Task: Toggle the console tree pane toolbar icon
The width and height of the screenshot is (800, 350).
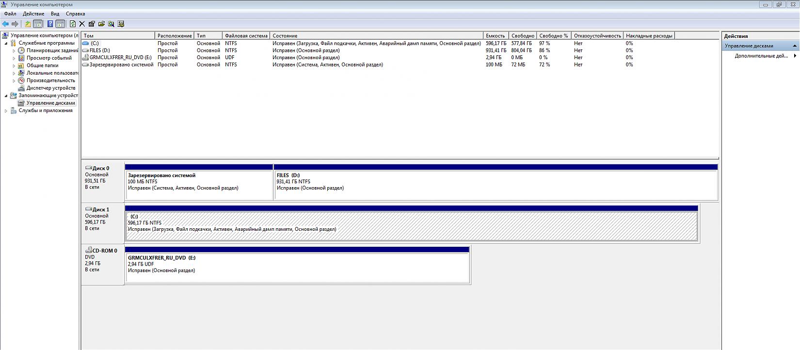Action: (38, 24)
